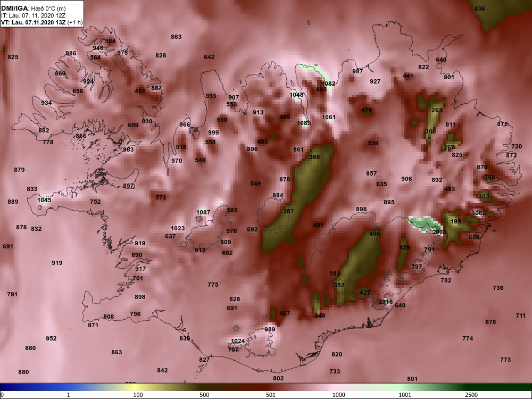
Task: Click the map value "989"
Action: tap(270, 329)
